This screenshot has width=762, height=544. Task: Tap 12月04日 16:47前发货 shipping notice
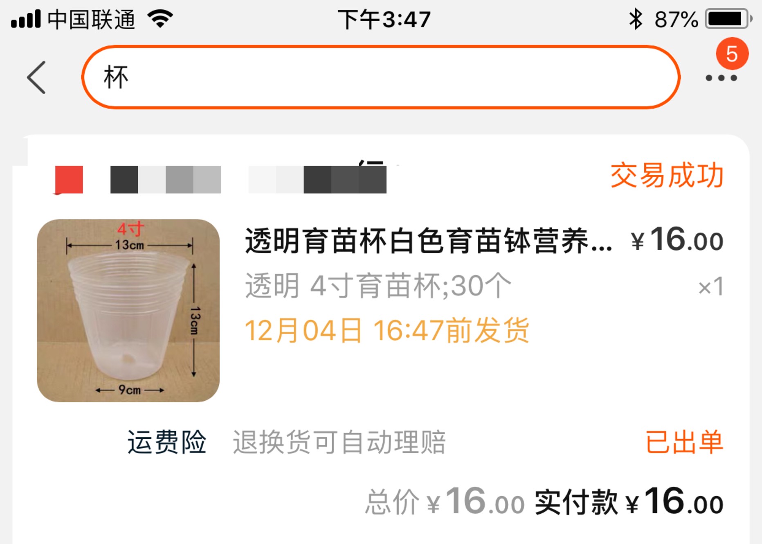point(387,330)
